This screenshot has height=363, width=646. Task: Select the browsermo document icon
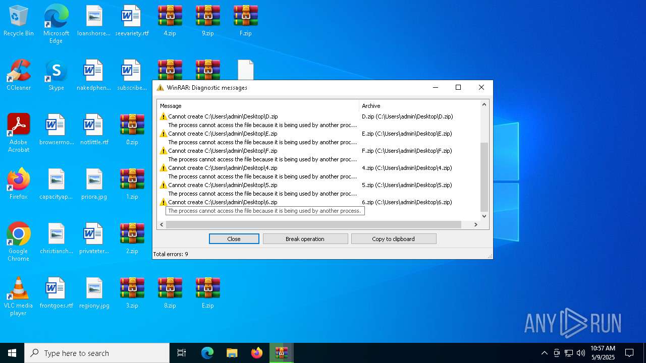[56, 130]
